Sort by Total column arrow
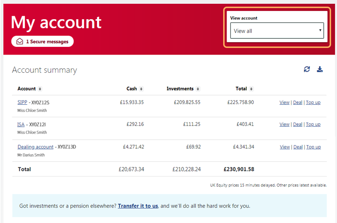The image size is (337, 223). pos(251,89)
